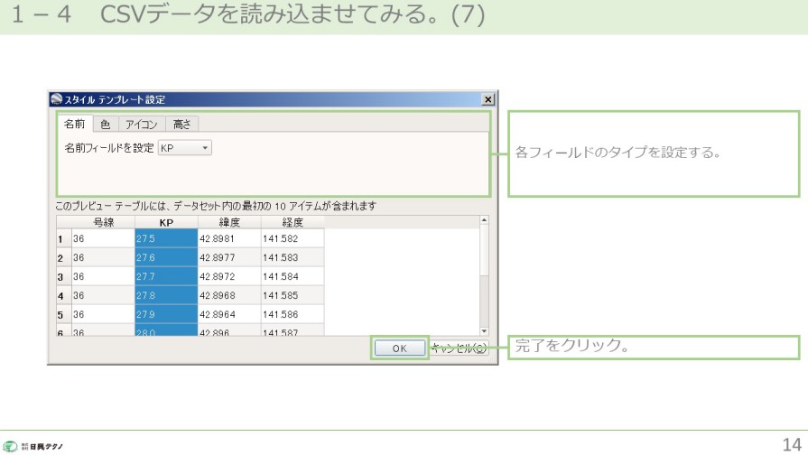Go to the 高さ tab

click(x=181, y=124)
